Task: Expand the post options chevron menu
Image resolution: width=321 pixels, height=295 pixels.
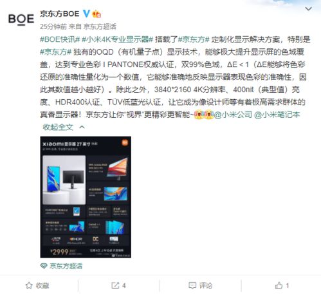Action: point(308,9)
